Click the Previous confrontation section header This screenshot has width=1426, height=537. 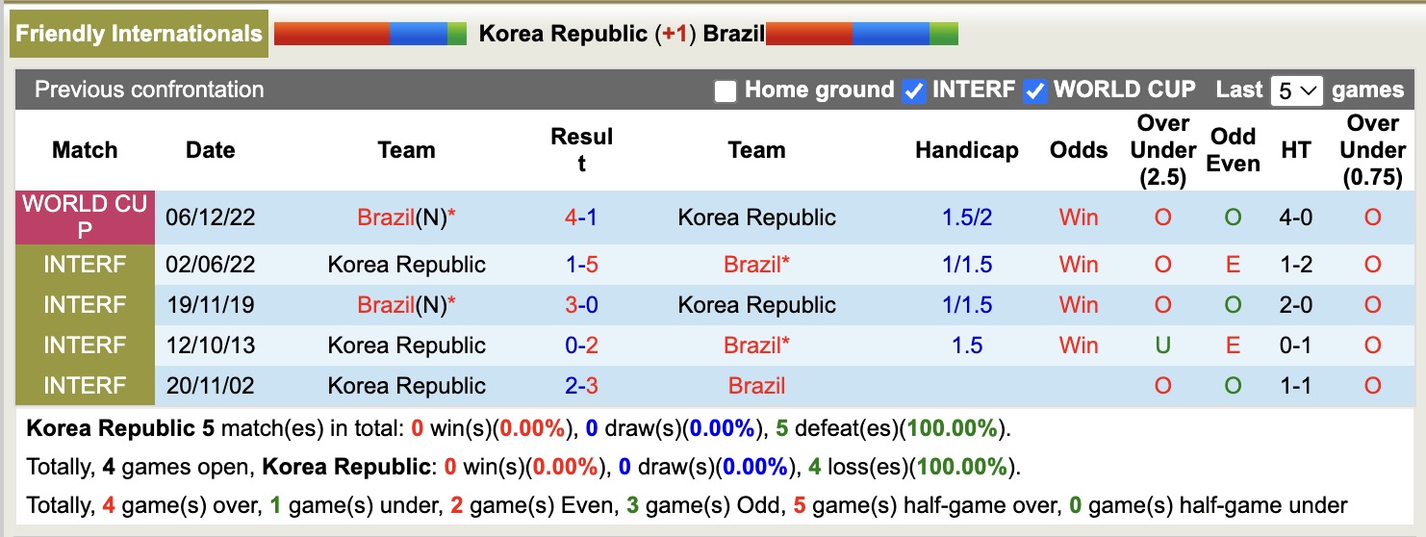[149, 89]
